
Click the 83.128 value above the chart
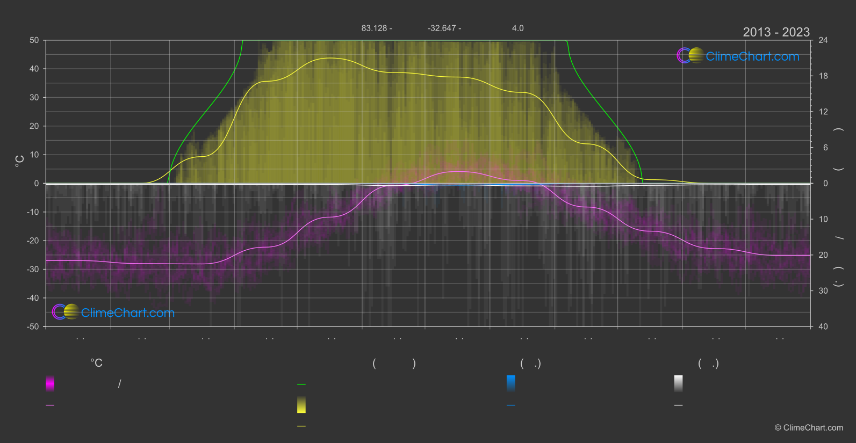tap(376, 28)
